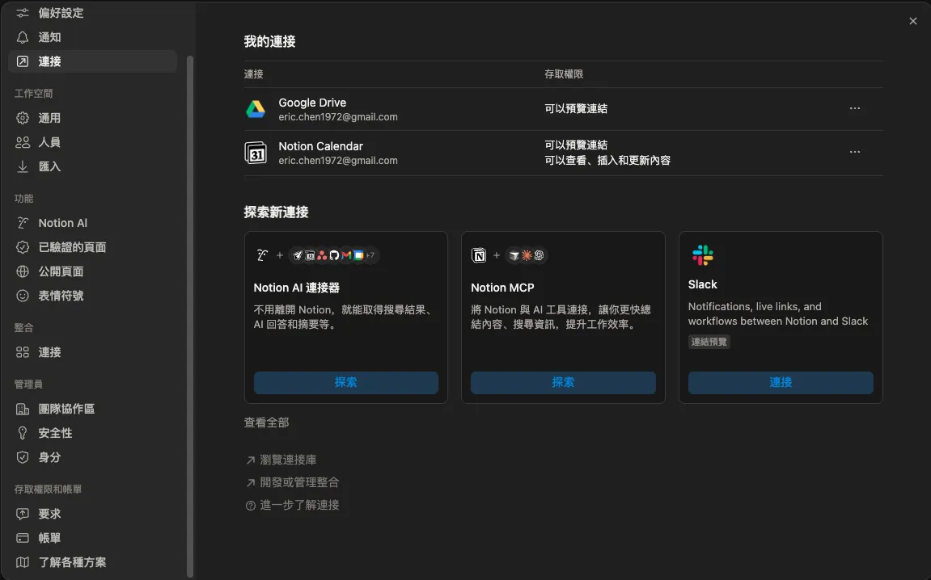Click 探索 button for Notion AI 連接器
This screenshot has height=580, width=931.
pyautogui.click(x=345, y=382)
